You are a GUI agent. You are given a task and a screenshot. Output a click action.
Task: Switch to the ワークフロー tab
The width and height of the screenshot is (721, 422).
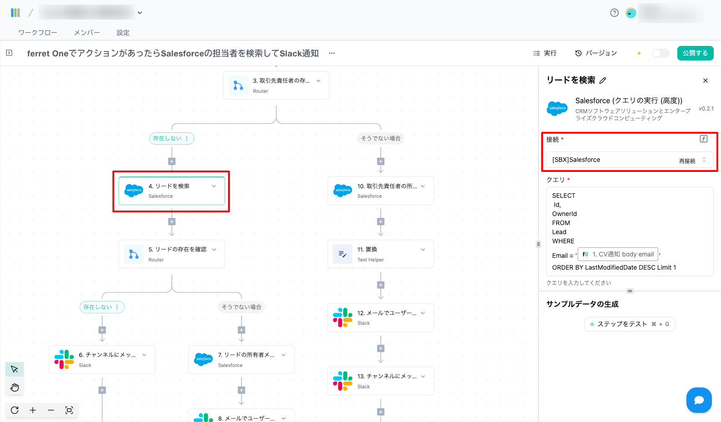click(38, 33)
